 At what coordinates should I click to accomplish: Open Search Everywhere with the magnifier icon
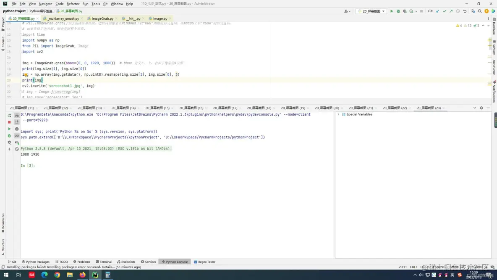(x=480, y=11)
